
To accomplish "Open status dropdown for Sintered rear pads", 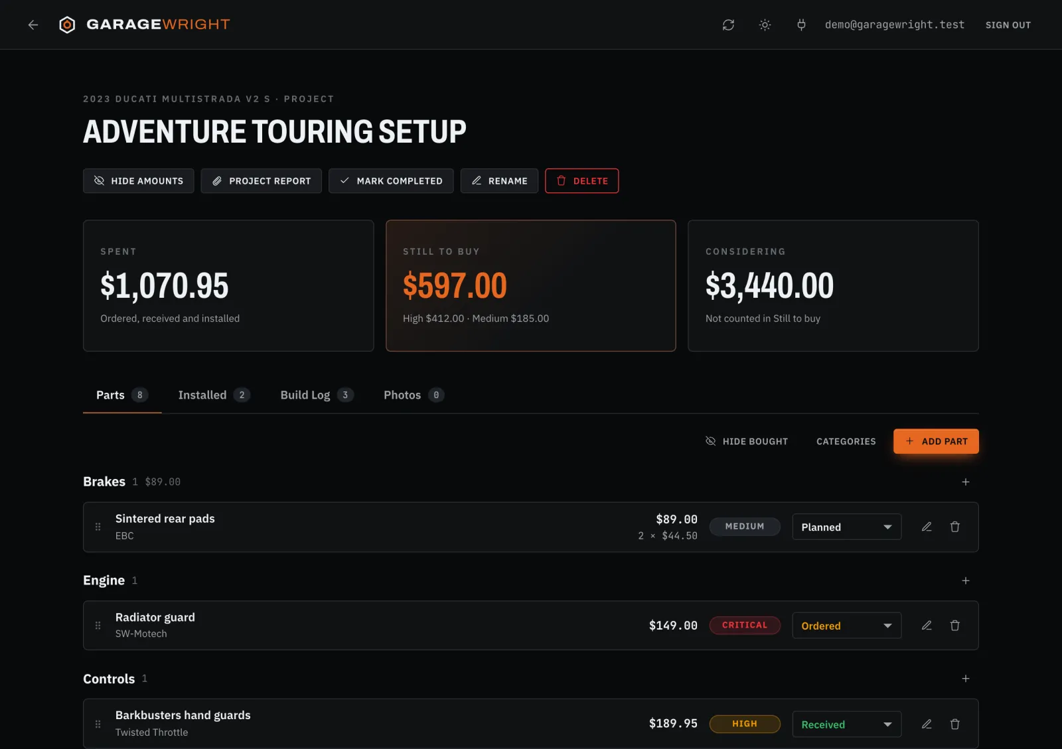I will coord(846,527).
